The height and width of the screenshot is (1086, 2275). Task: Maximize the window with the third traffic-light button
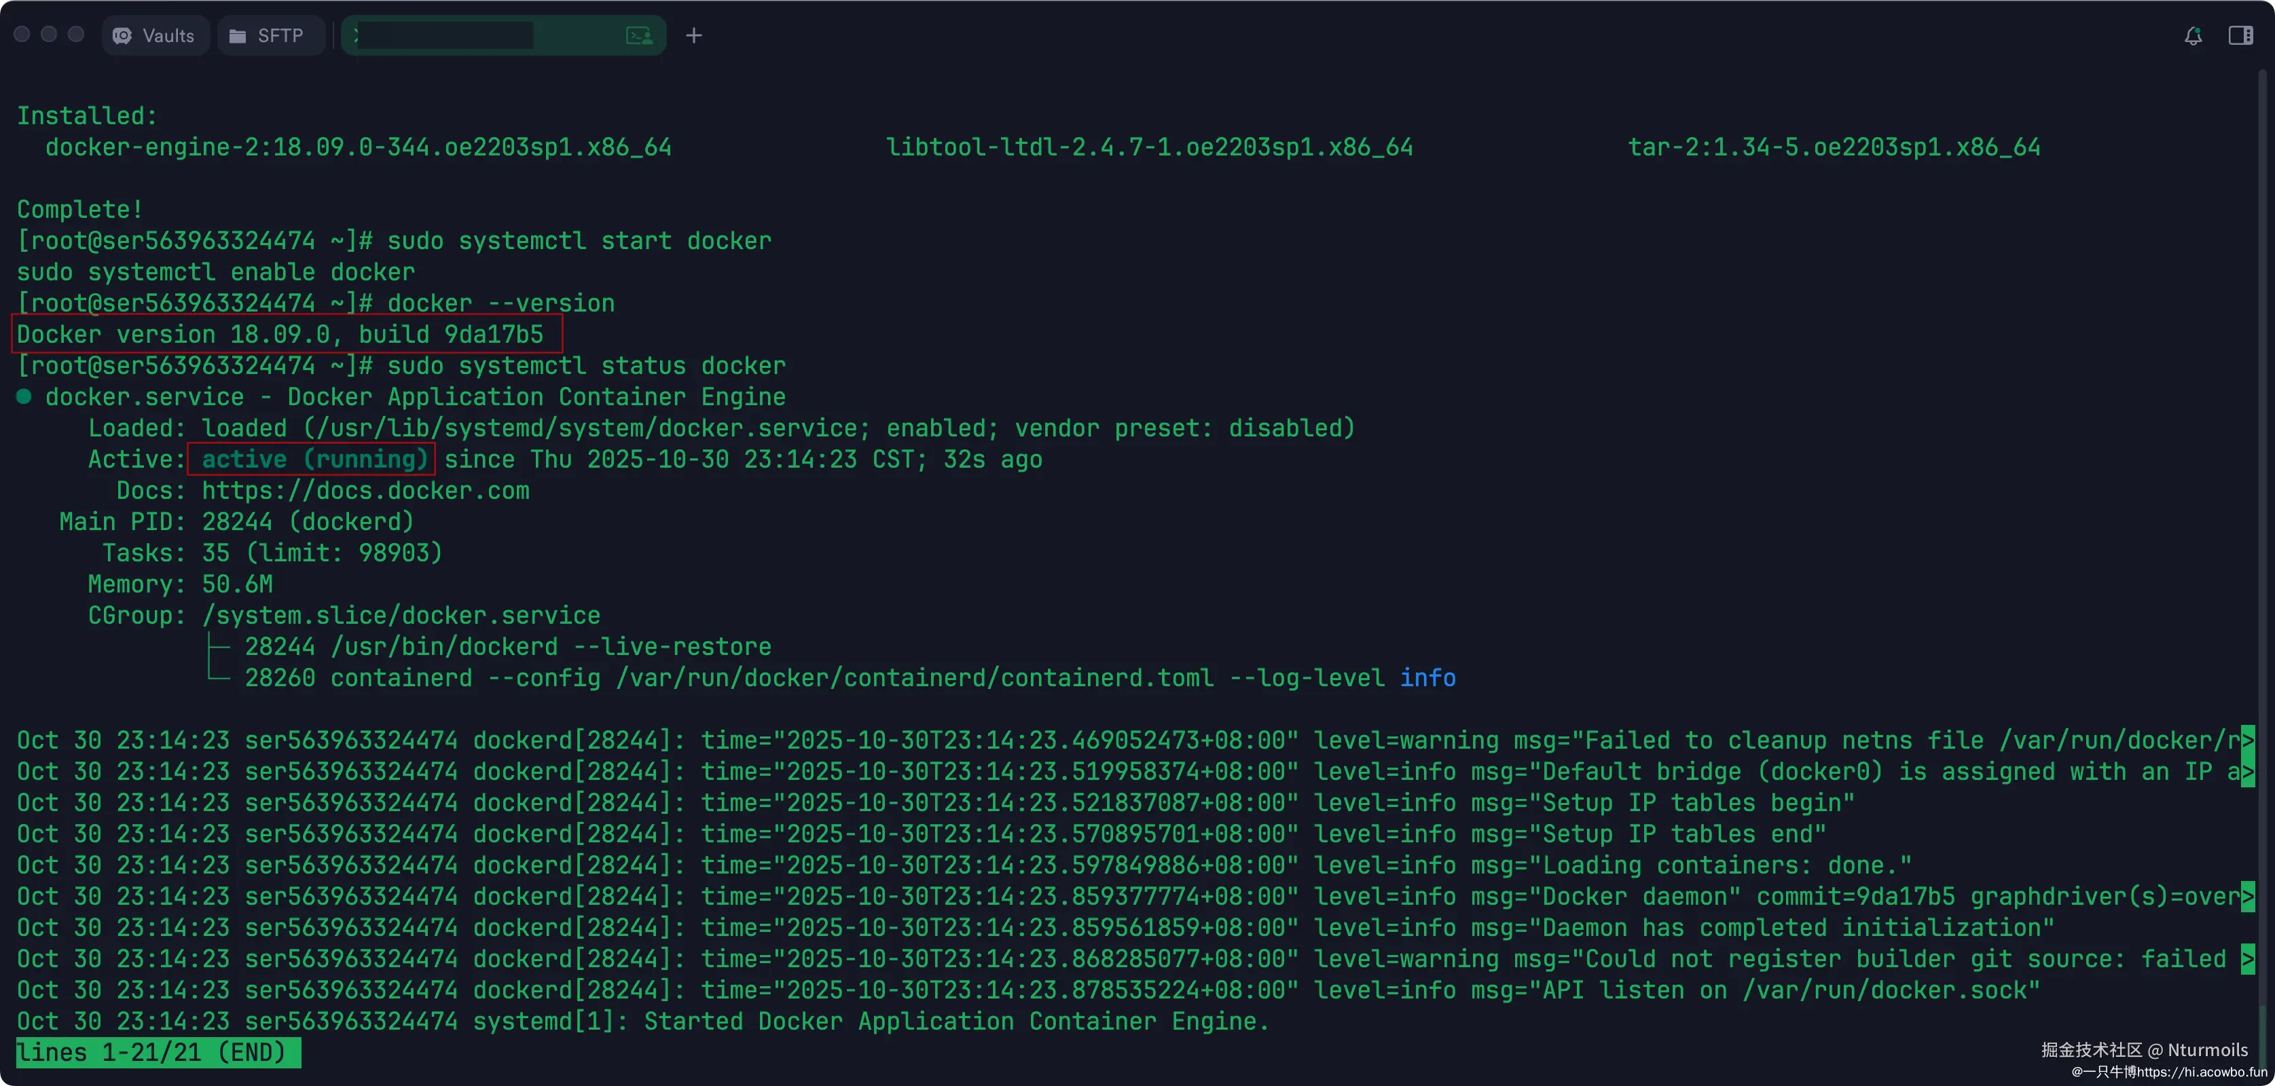pyautogui.click(x=77, y=35)
